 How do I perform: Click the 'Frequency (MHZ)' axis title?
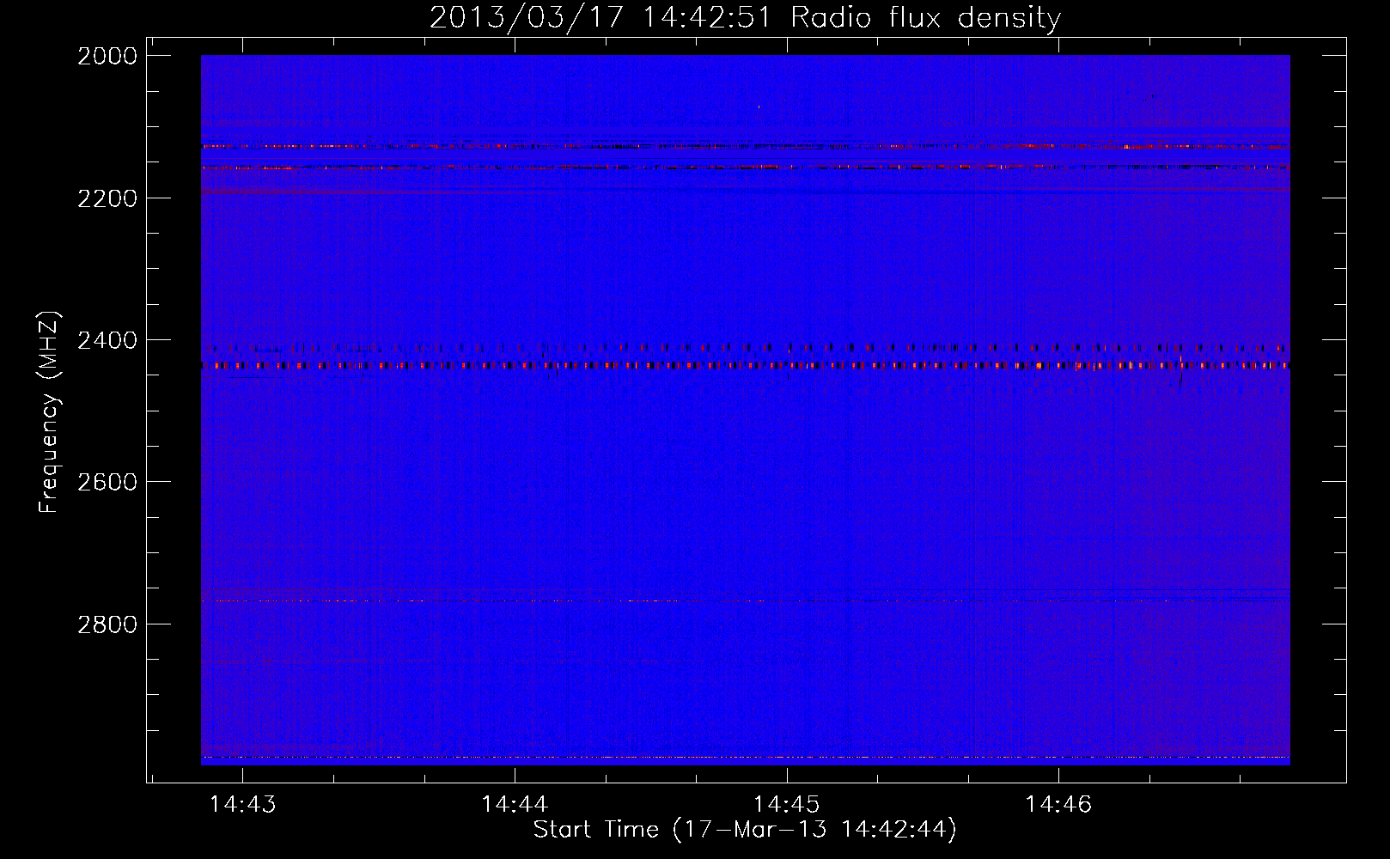click(50, 412)
